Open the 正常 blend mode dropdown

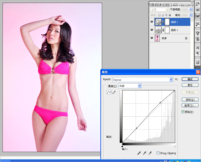pos(160,10)
